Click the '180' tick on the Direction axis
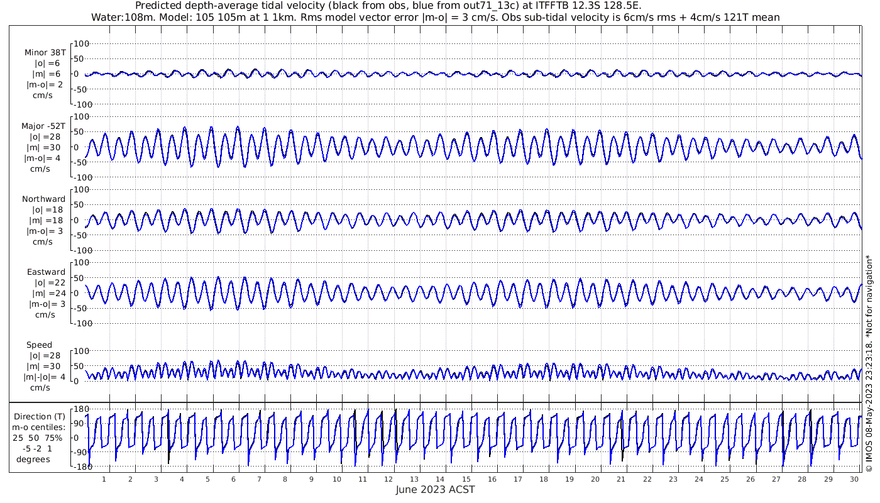The width and height of the screenshot is (880, 503). point(82,409)
